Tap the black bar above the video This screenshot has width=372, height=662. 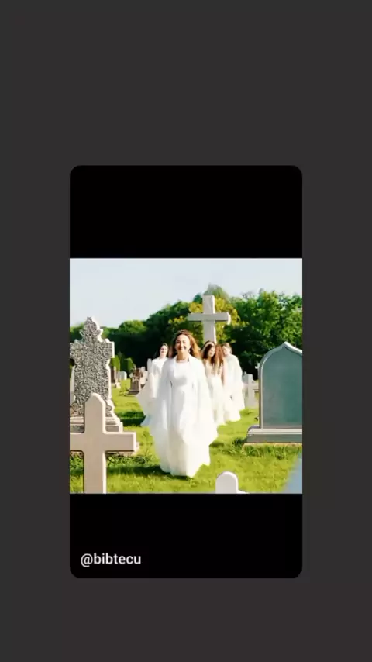click(x=186, y=212)
